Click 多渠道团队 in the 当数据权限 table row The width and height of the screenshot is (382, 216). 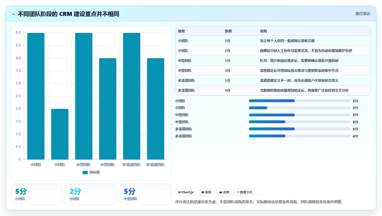tap(187, 91)
